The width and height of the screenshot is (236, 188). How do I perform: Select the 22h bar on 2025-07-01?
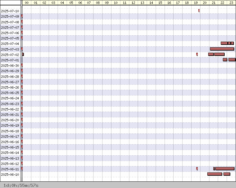point(225,60)
